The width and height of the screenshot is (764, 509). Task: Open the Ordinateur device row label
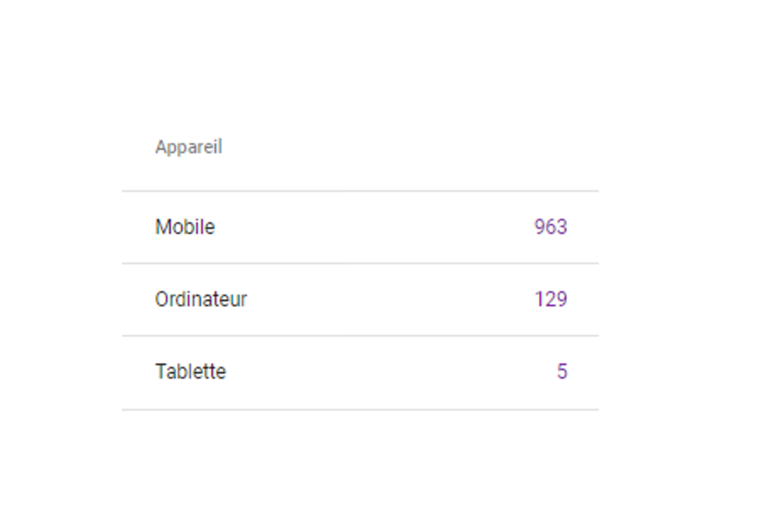coord(201,299)
